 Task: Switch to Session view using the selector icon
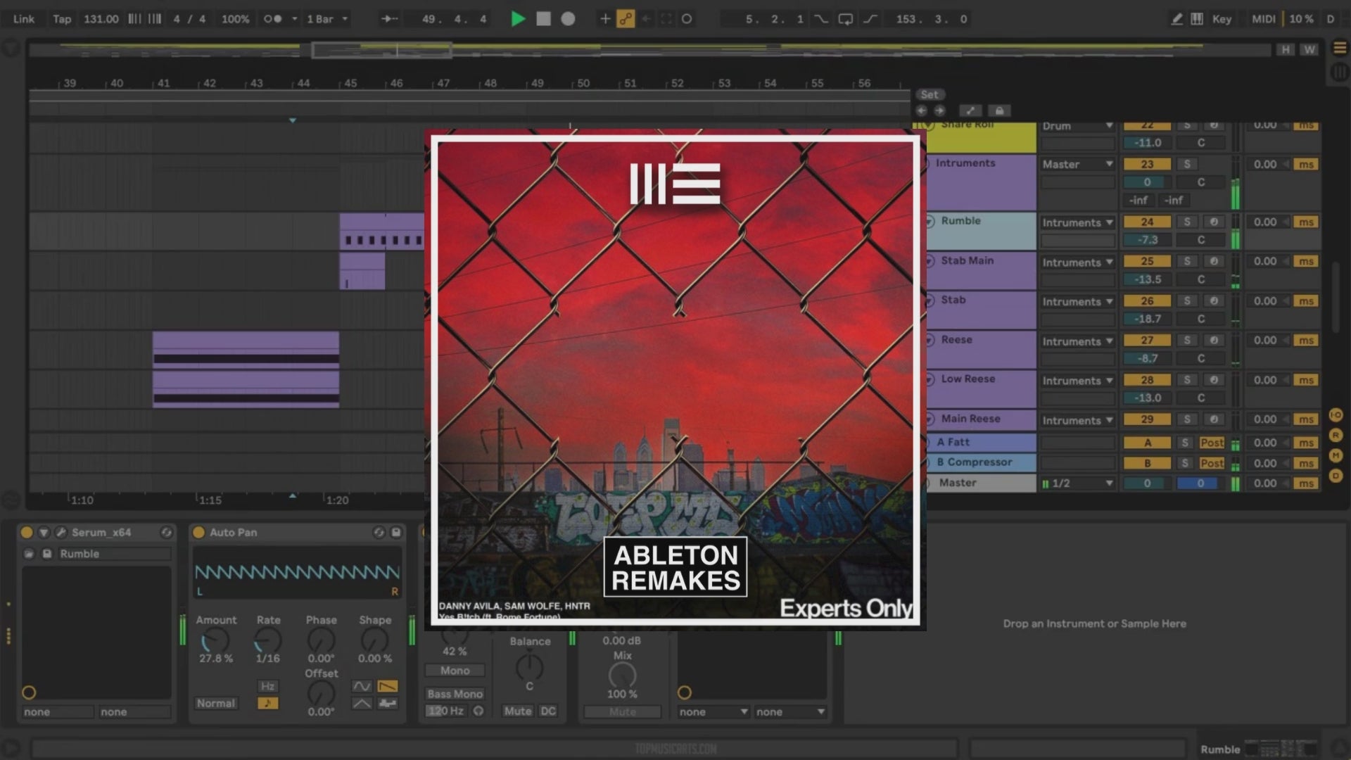coord(1340,72)
